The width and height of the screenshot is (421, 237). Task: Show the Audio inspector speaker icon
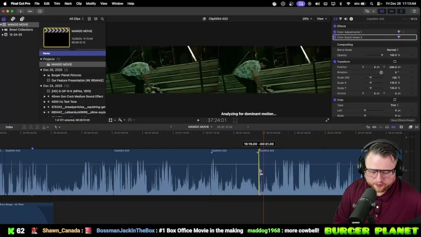point(346,19)
